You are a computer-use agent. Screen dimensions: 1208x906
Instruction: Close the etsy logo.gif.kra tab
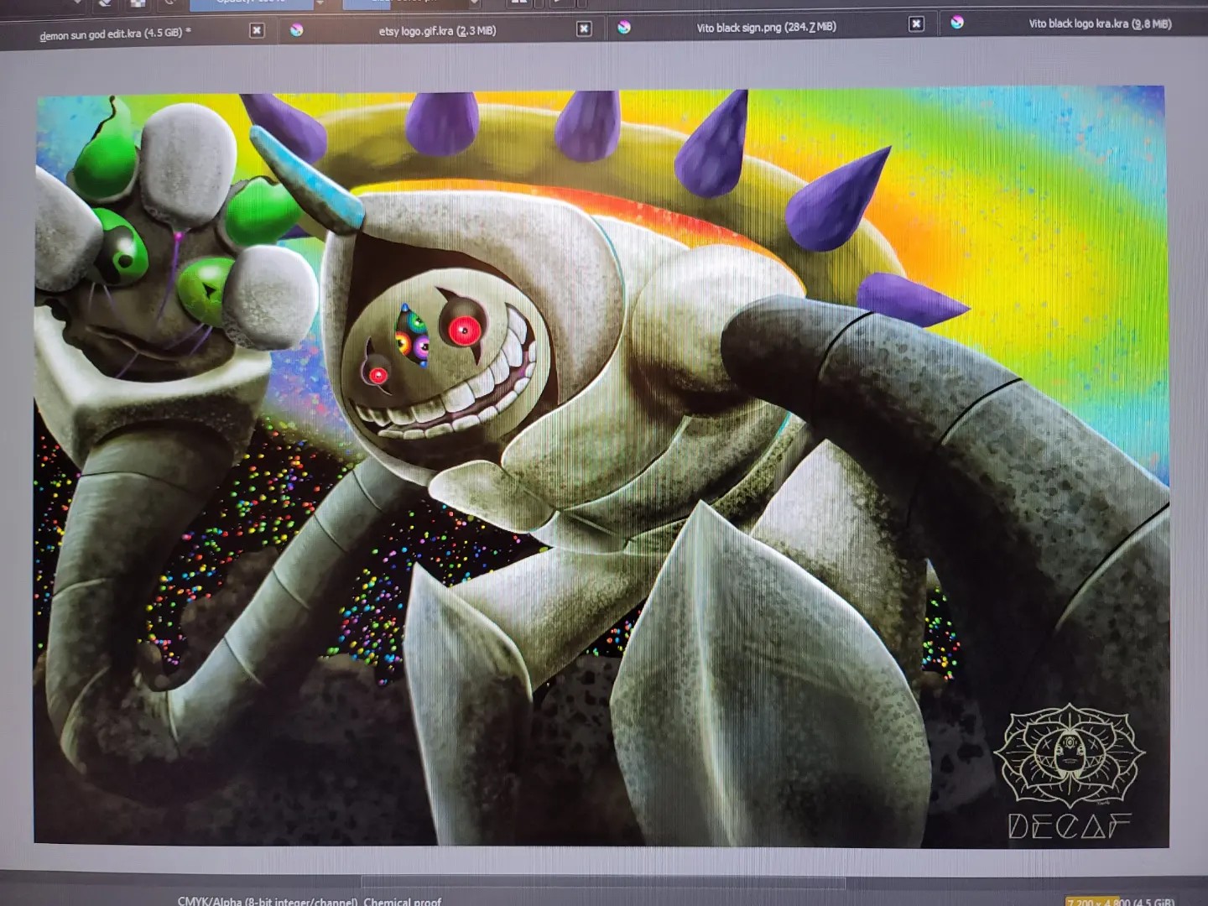click(x=584, y=29)
